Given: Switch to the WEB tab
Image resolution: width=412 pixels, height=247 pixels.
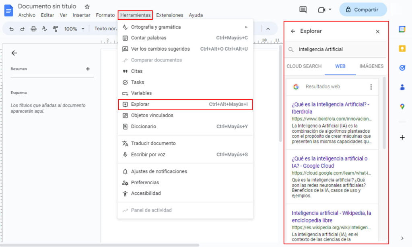Looking at the screenshot, I should point(340,66).
